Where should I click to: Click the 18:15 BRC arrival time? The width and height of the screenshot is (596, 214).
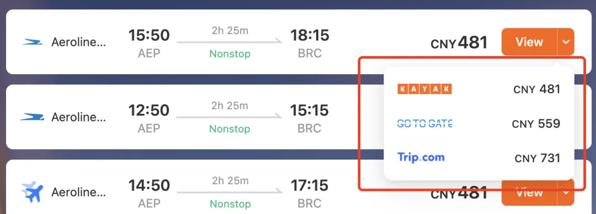(x=310, y=35)
